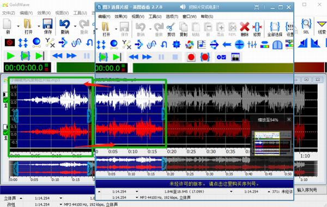The height and width of the screenshot is (207, 327).
Task: Click the blue left arrow reverse icon
Action: pyautogui.click(x=227, y=44)
